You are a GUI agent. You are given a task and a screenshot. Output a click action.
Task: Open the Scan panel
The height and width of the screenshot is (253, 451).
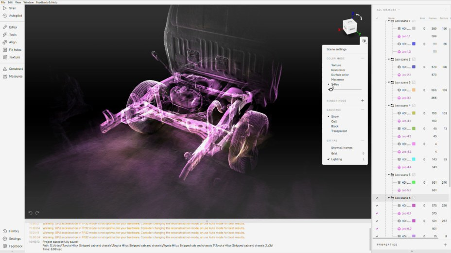pyautogui.click(x=12, y=8)
